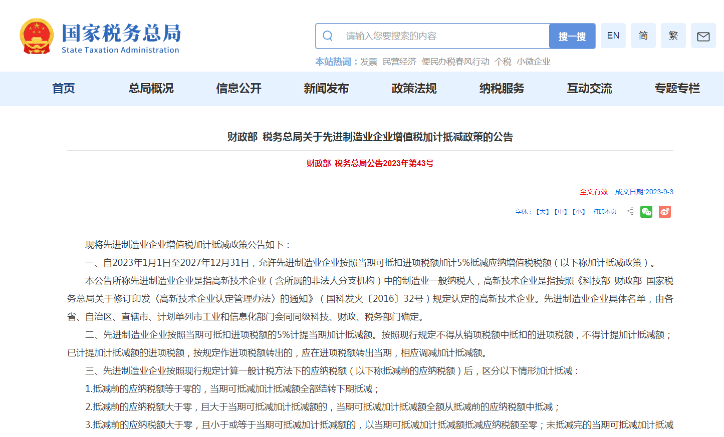
Task: Set font size to large 【大】
Action: [x=543, y=212]
